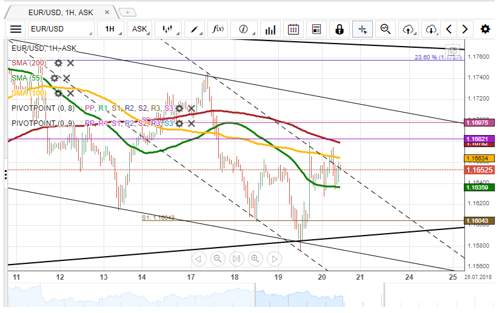Viewport: 499px width, 313px height.
Task: Click the cloud upload icon
Action: click(x=408, y=29)
